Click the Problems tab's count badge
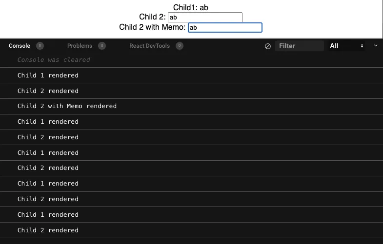383x244 pixels. (101, 46)
